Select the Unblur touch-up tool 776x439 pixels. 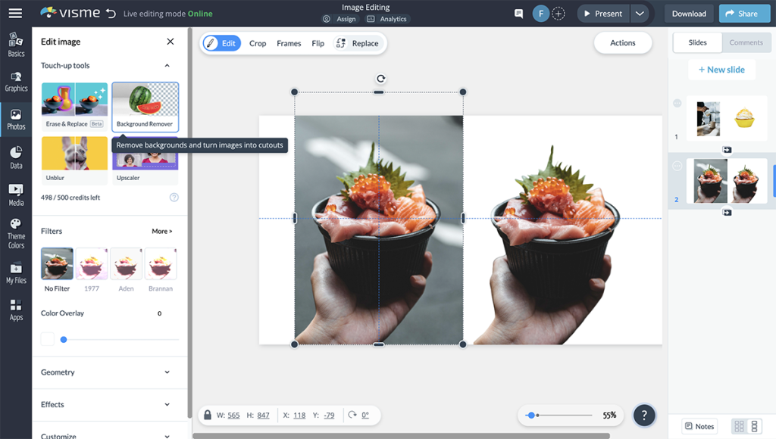74,157
